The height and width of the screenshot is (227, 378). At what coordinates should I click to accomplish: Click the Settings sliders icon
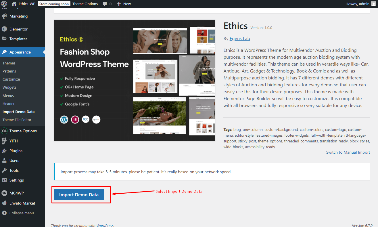(4, 180)
